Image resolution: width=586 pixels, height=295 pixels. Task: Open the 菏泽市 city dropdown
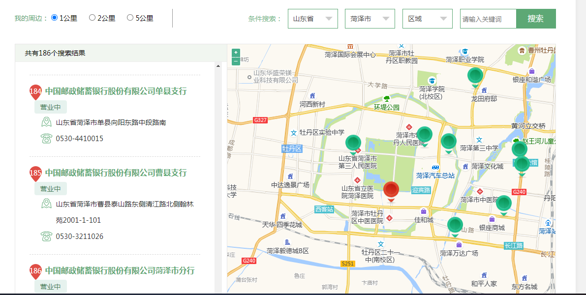coord(370,19)
